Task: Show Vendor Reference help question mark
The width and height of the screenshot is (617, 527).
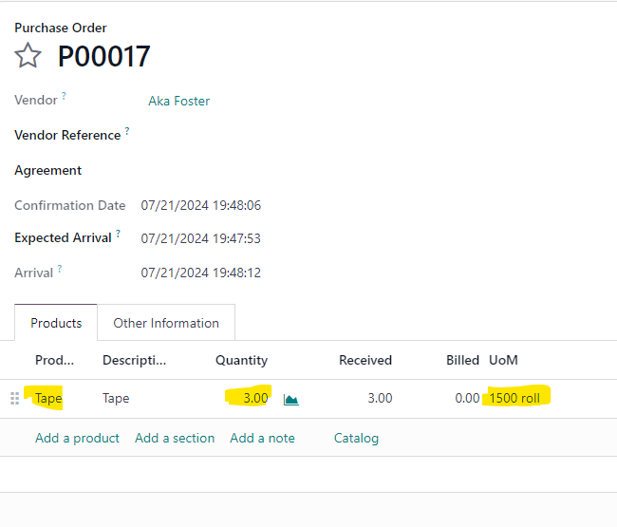Action: pyautogui.click(x=127, y=131)
